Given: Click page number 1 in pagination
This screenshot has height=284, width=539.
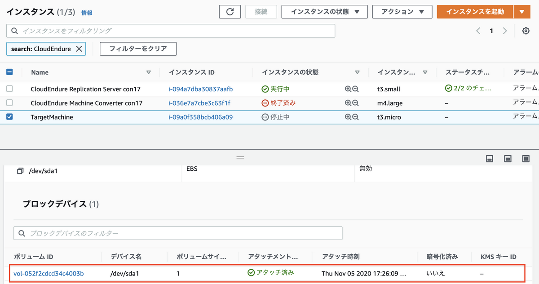Looking at the screenshot, I should (491, 31).
